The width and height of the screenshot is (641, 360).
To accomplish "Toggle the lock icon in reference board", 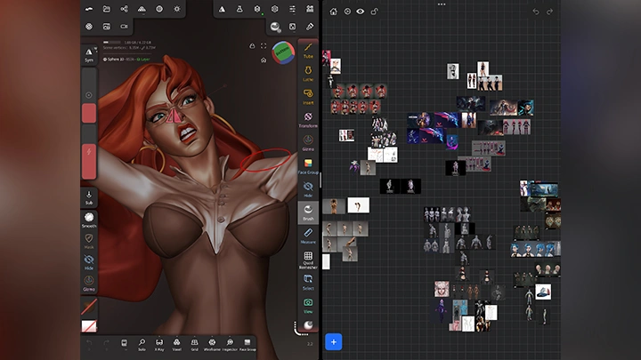I will tap(374, 12).
